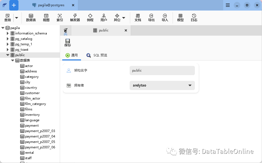
Task: Click the 拥有者 label text
Action: pos(79,85)
